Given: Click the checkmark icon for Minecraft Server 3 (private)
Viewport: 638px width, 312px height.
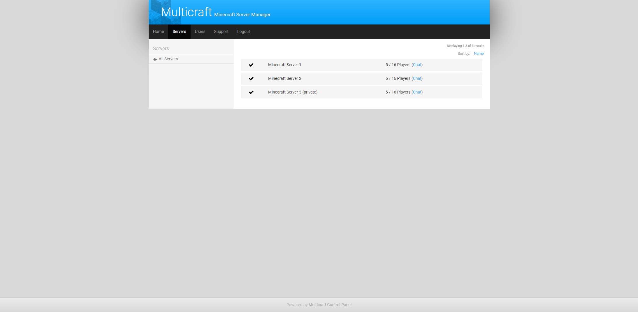Looking at the screenshot, I should pyautogui.click(x=251, y=92).
